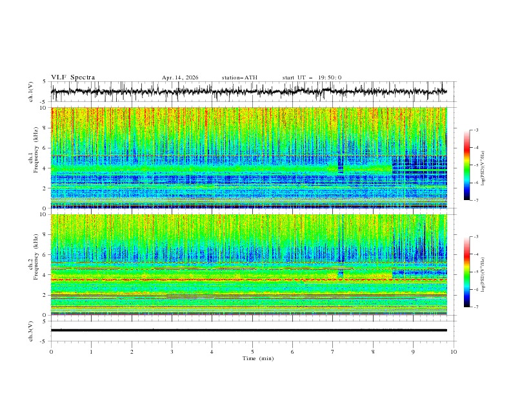Click the Apr. 14, 2026 date label
This screenshot has height=395, width=511.
180,77
